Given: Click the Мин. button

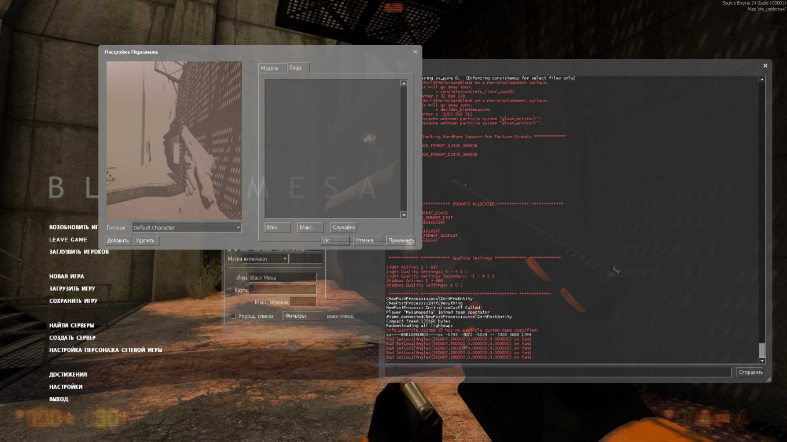Looking at the screenshot, I should click(277, 228).
